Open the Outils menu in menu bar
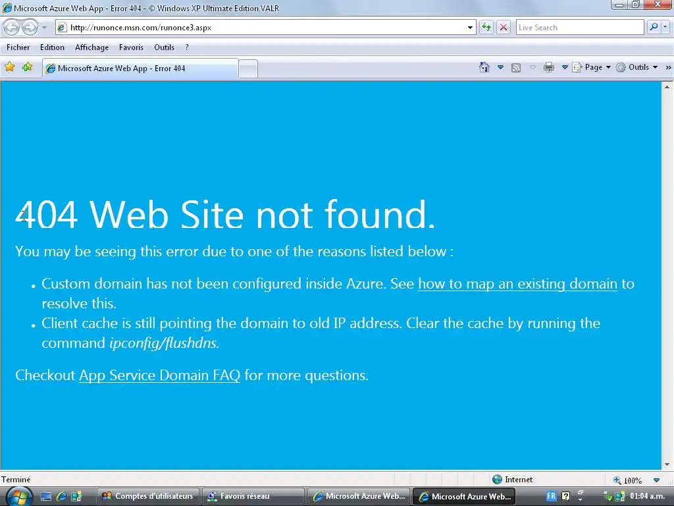Screen dimensions: 674x506 pyautogui.click(x=164, y=47)
